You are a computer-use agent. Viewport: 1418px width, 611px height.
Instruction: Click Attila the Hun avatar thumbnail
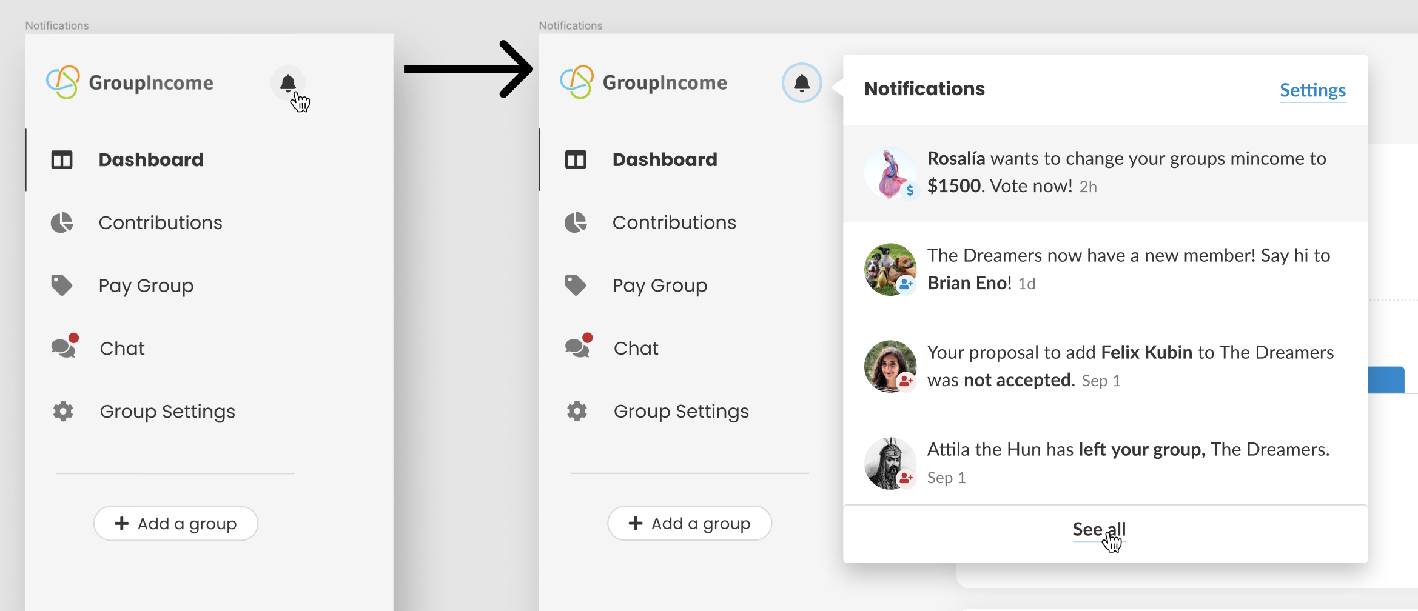(x=890, y=464)
